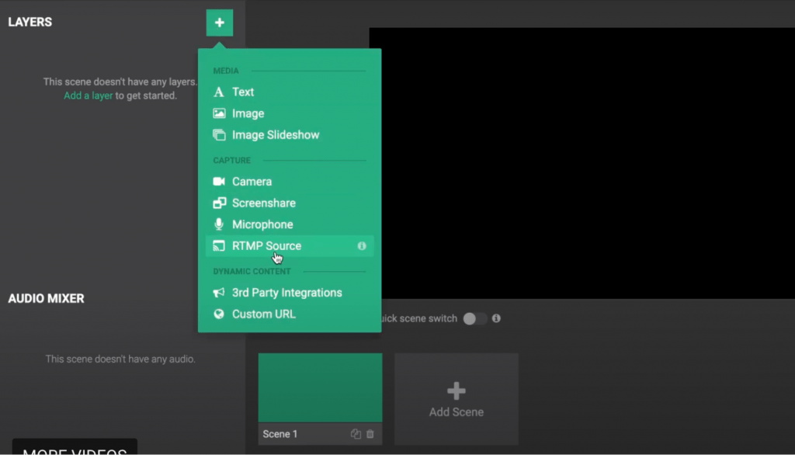Enable the quick scene switch toggle
795x455 pixels.
coord(474,318)
